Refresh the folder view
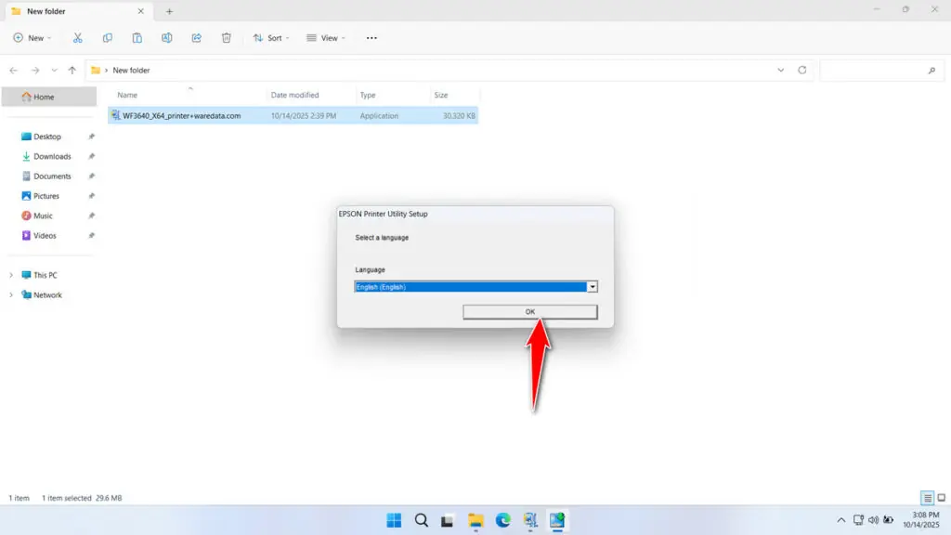The height and width of the screenshot is (535, 951). tap(804, 70)
